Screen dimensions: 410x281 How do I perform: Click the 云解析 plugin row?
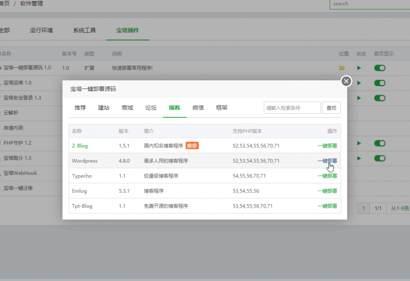[x=11, y=113]
